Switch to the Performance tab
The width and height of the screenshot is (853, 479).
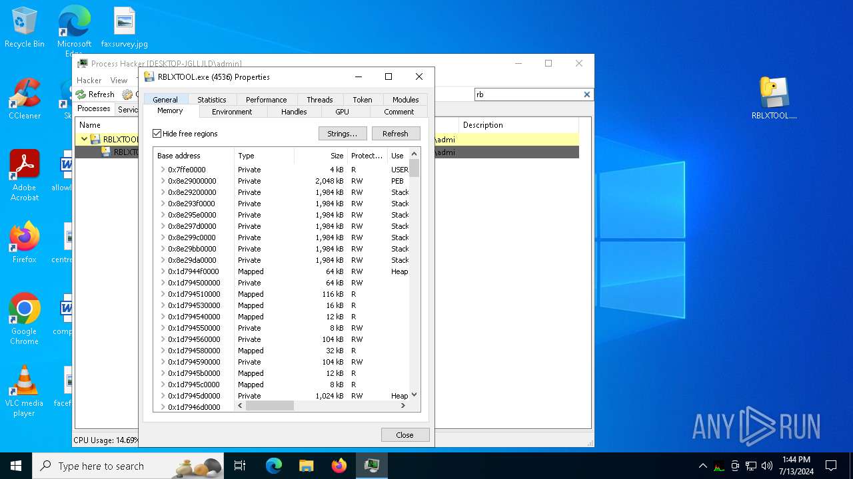266,100
